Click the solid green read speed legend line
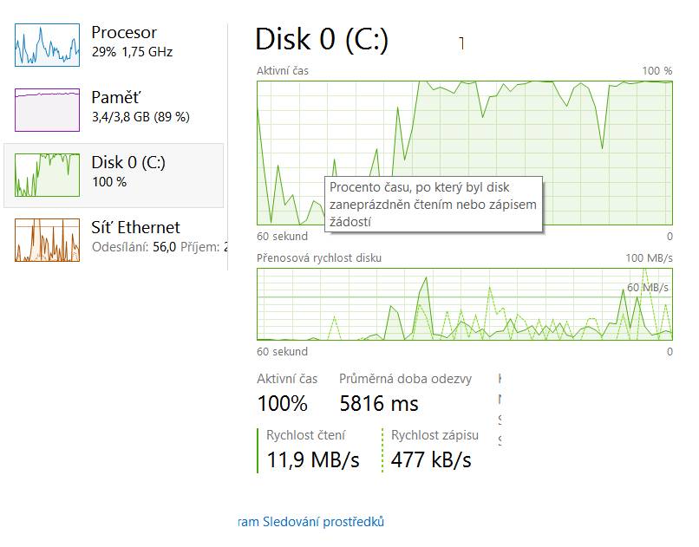This screenshot has height=547, width=699. coord(258,450)
